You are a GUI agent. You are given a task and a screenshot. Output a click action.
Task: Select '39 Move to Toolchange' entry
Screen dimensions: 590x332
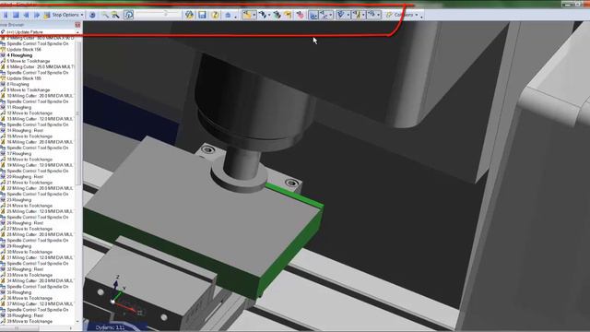[29, 322]
